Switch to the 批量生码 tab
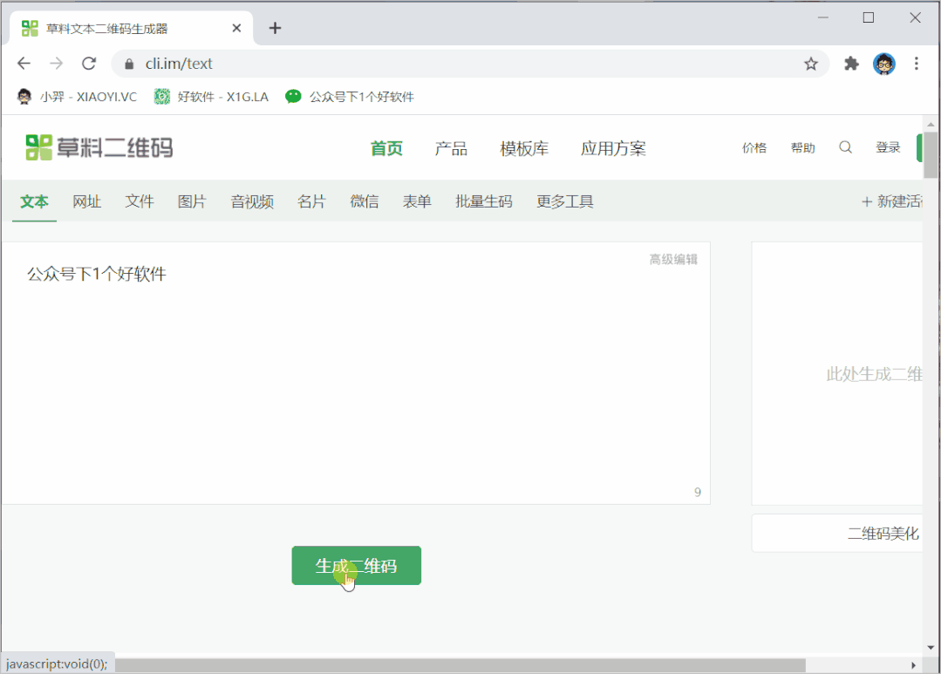The height and width of the screenshot is (674, 941). (x=484, y=201)
